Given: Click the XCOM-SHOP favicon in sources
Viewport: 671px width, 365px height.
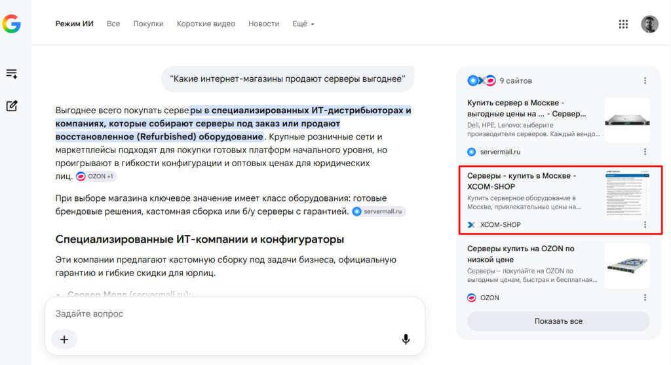Looking at the screenshot, I should (472, 225).
